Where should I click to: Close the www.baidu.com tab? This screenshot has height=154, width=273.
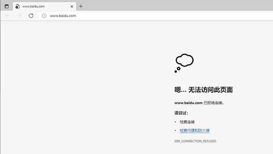(72, 6)
